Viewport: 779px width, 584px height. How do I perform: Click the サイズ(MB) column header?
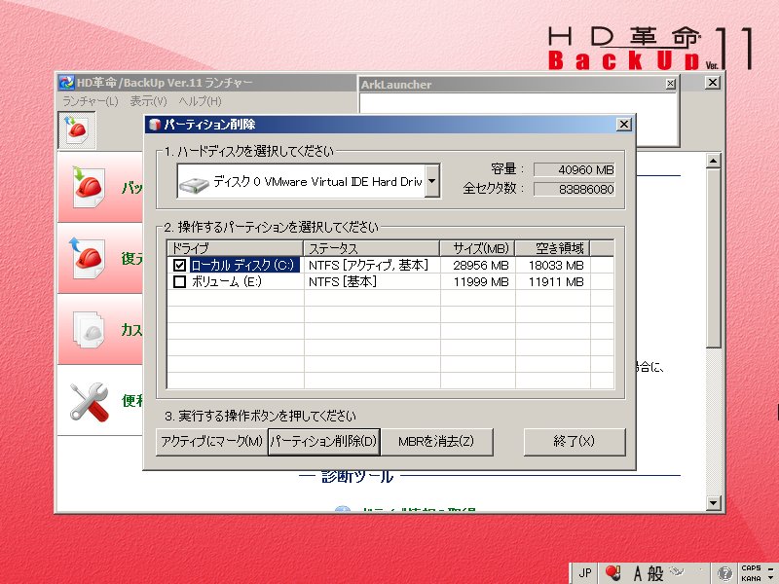click(477, 248)
